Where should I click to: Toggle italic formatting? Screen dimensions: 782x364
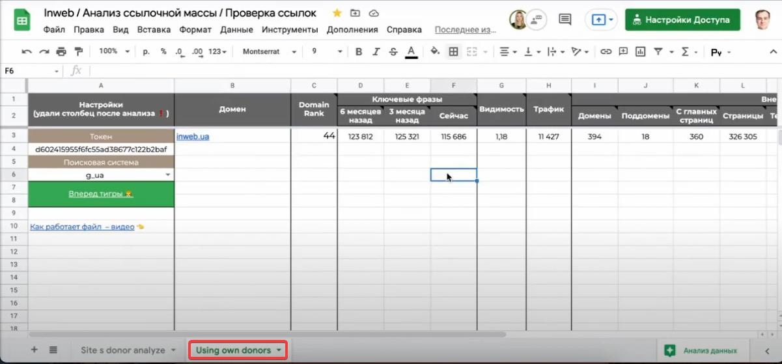pos(376,51)
